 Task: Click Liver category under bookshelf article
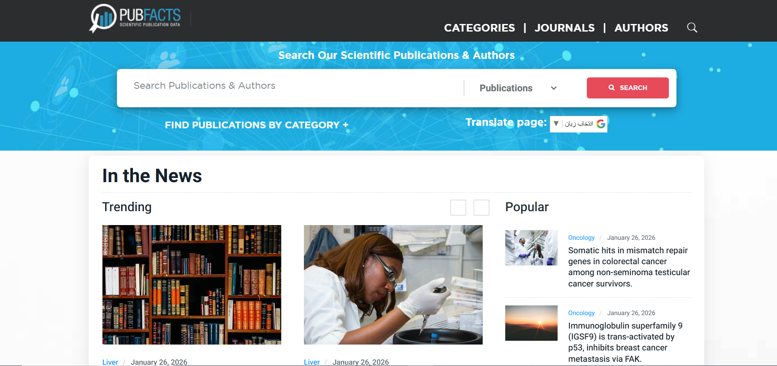(110, 362)
